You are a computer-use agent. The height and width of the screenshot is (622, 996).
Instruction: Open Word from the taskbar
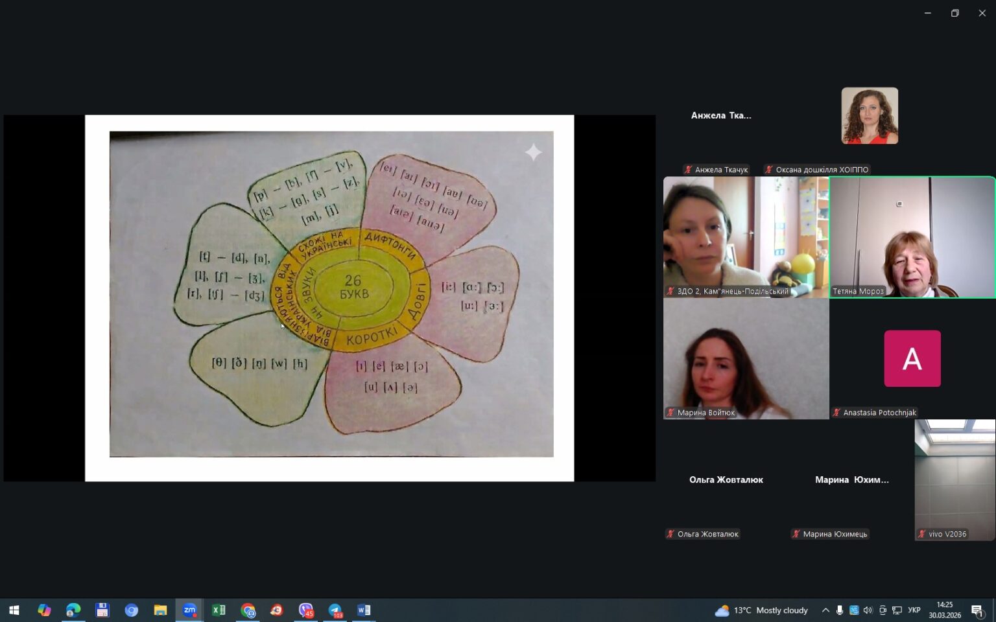(364, 610)
